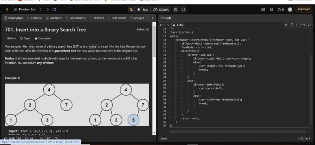Image resolution: width=315 pixels, height=145 pixels.
Task: Switch to the Testcase tab
Action: pyautogui.click(x=97, y=18)
